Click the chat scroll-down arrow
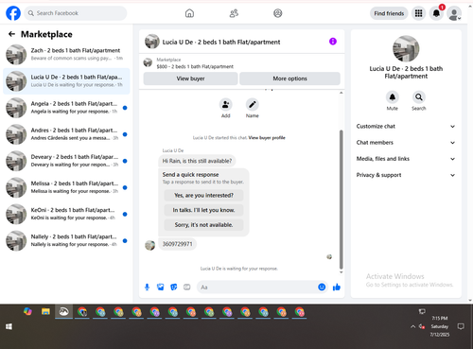The width and height of the screenshot is (473, 349). point(341,272)
